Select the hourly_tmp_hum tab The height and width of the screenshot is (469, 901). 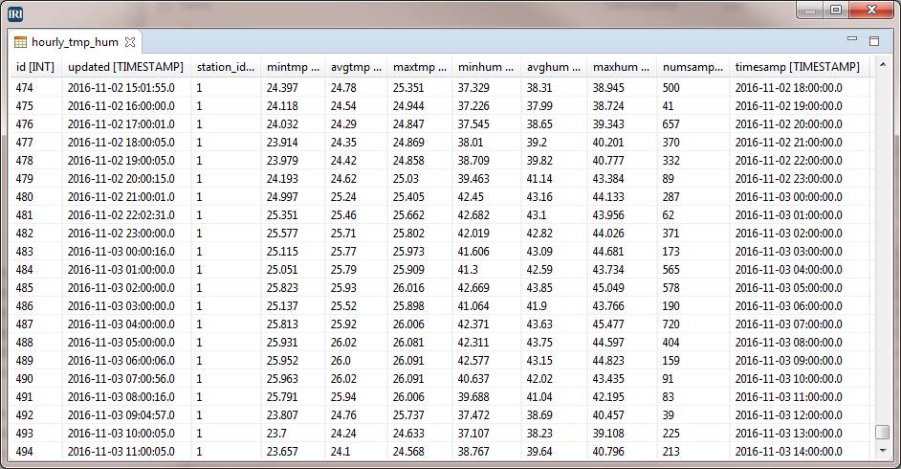(75, 42)
